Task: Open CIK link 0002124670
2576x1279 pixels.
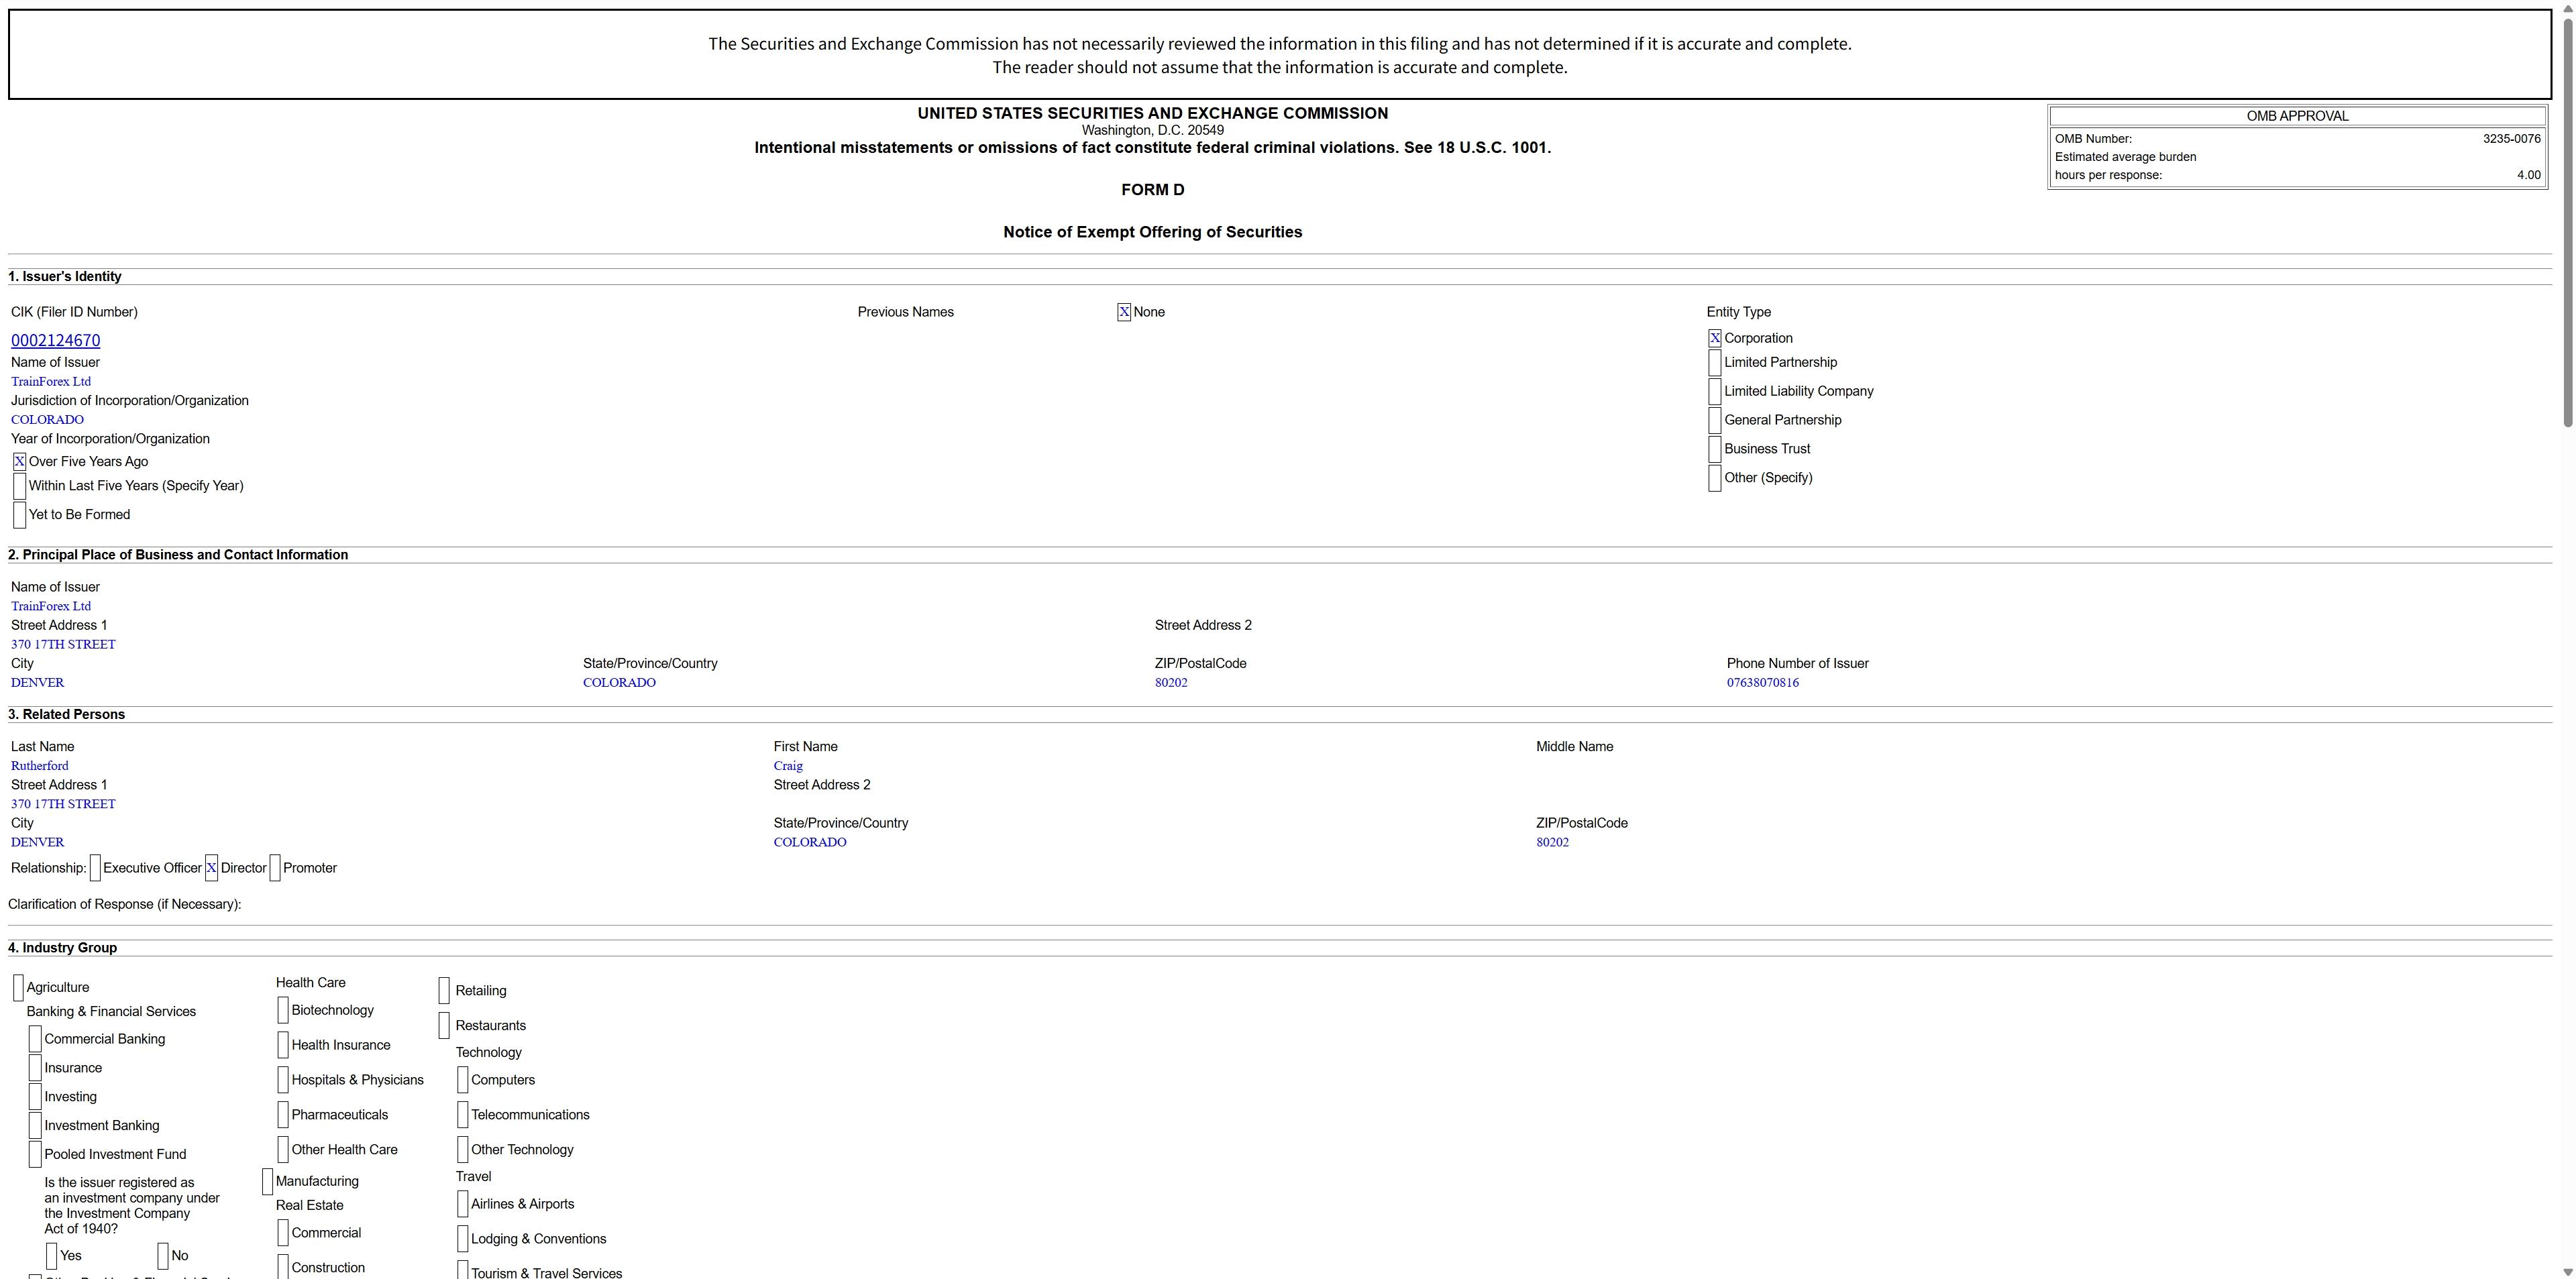Action: (x=55, y=340)
